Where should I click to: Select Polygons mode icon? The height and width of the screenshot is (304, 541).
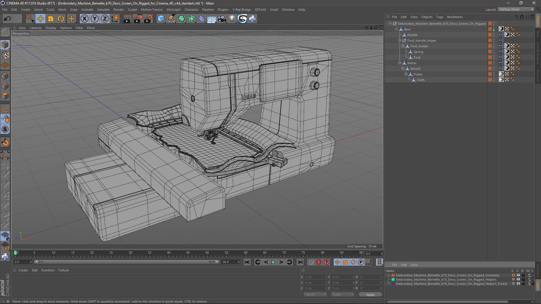point(5,96)
